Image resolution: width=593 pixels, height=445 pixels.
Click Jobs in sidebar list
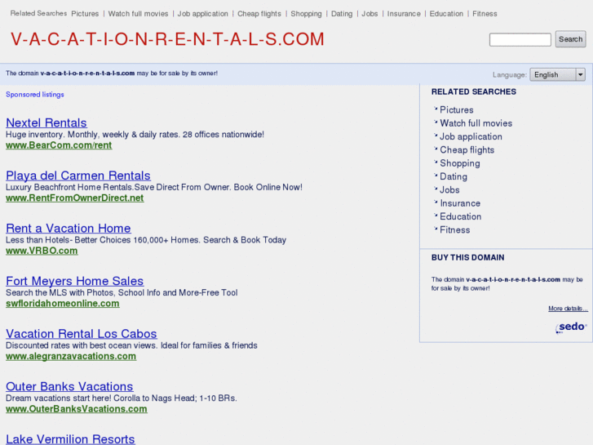(449, 189)
